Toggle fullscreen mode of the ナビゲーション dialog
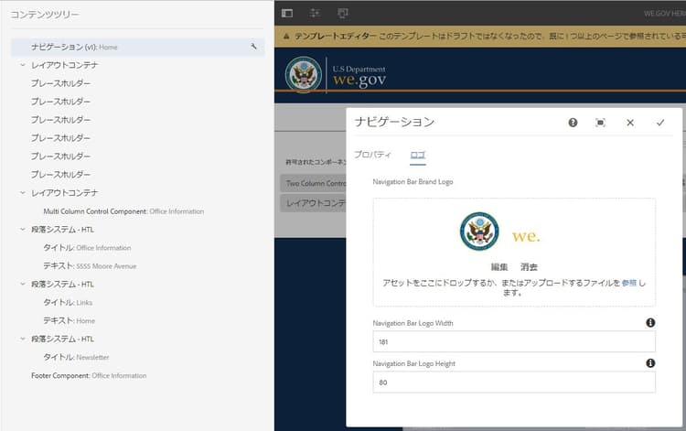Screen dimensions: 686x431 point(601,123)
